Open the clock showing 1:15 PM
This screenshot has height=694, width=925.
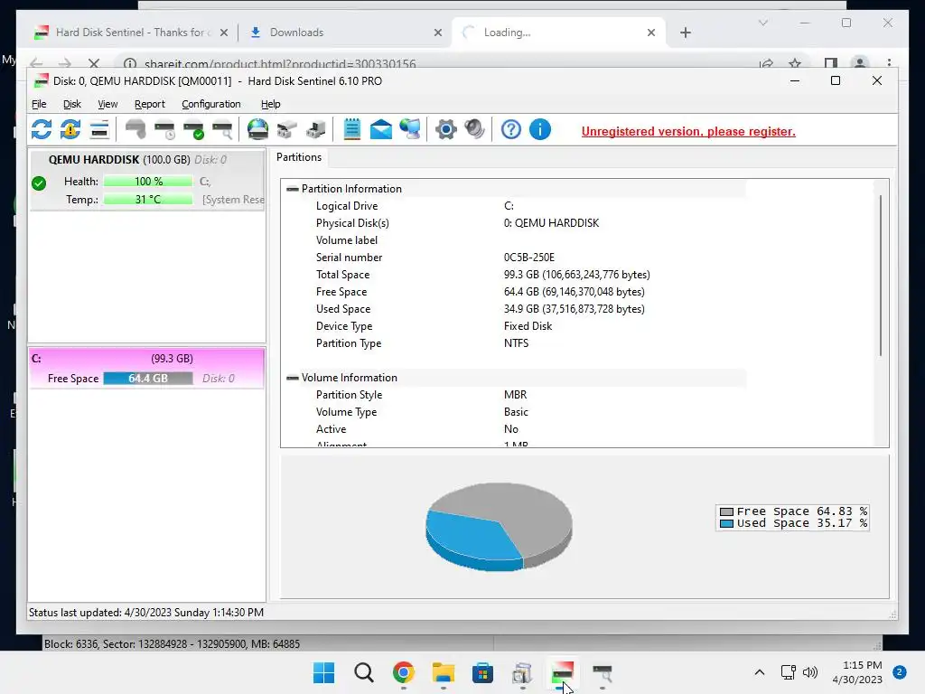tap(857, 672)
